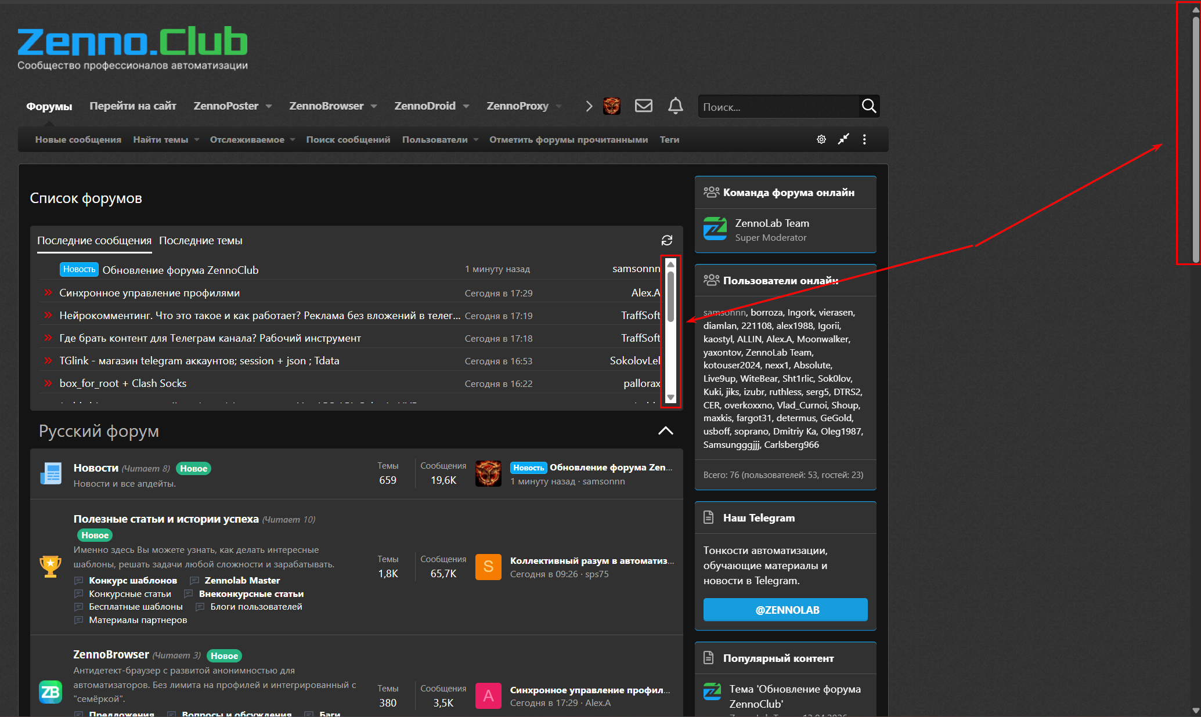Open the box_for_root + Clash Socks topic

[123, 383]
